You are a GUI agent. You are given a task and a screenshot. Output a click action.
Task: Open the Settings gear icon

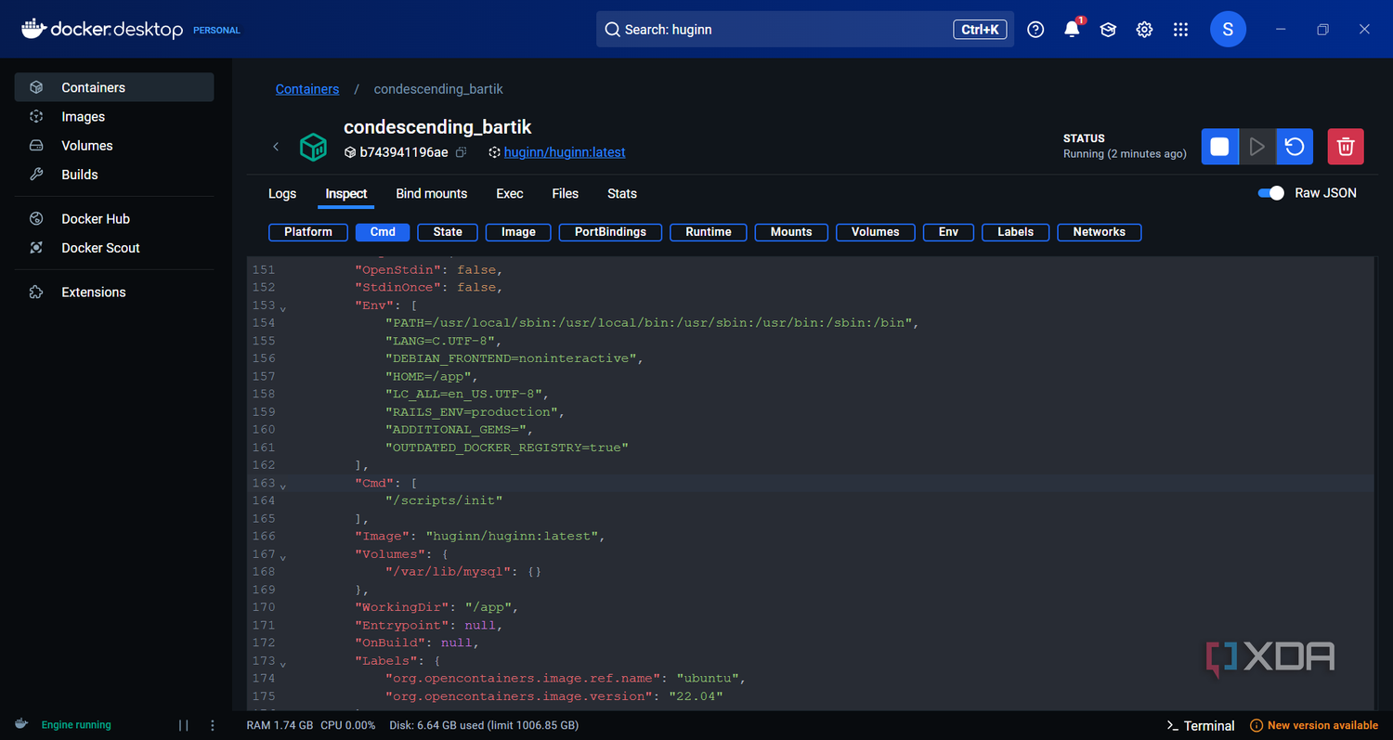coord(1144,30)
